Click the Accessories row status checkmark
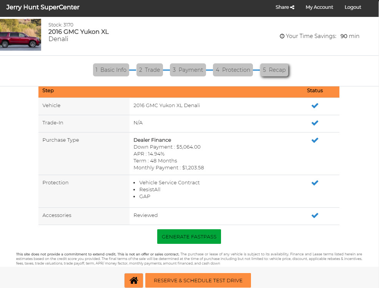This screenshot has height=288, width=379. click(315, 215)
